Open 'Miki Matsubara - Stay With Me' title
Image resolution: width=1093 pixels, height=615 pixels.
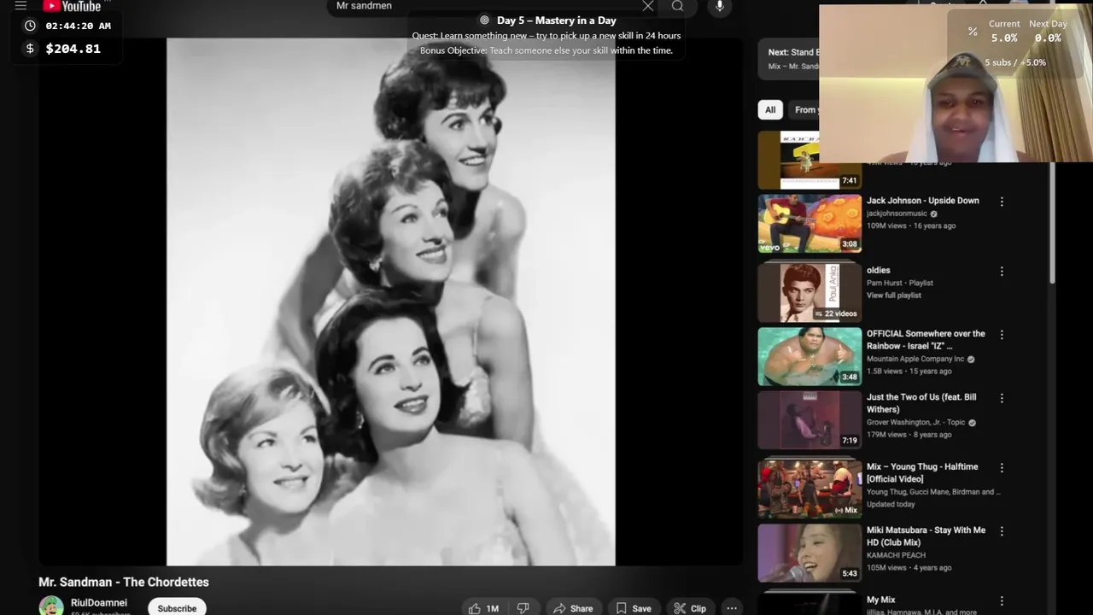click(926, 536)
